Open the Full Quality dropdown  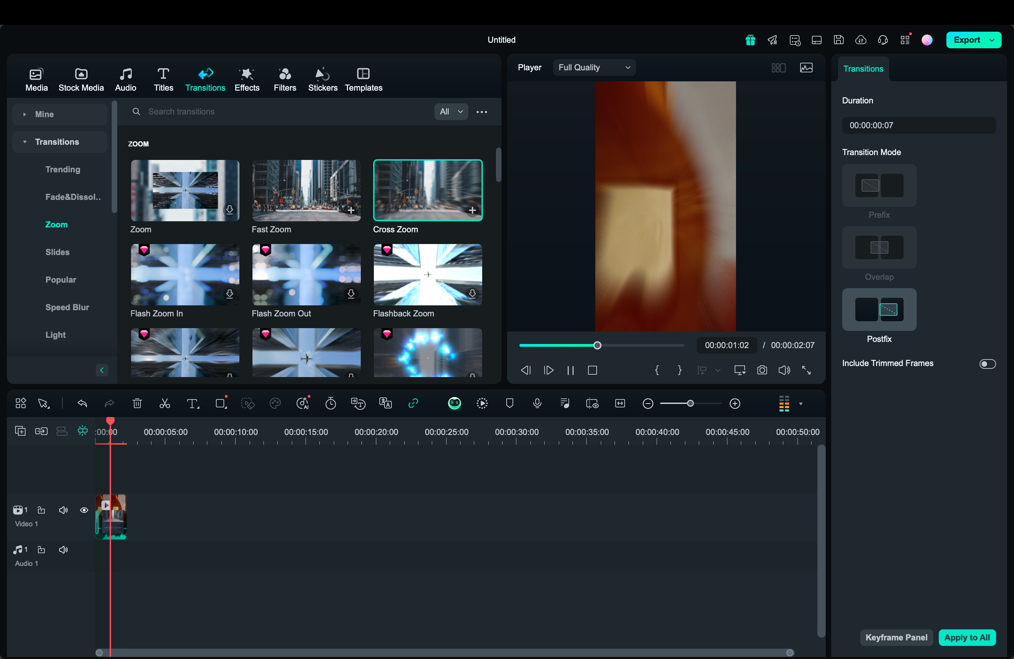pyautogui.click(x=594, y=68)
